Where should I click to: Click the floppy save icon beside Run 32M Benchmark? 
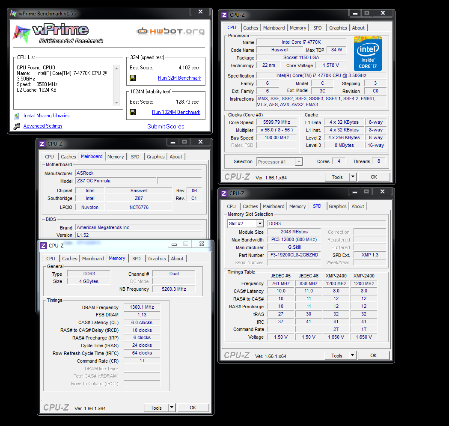[x=133, y=78]
